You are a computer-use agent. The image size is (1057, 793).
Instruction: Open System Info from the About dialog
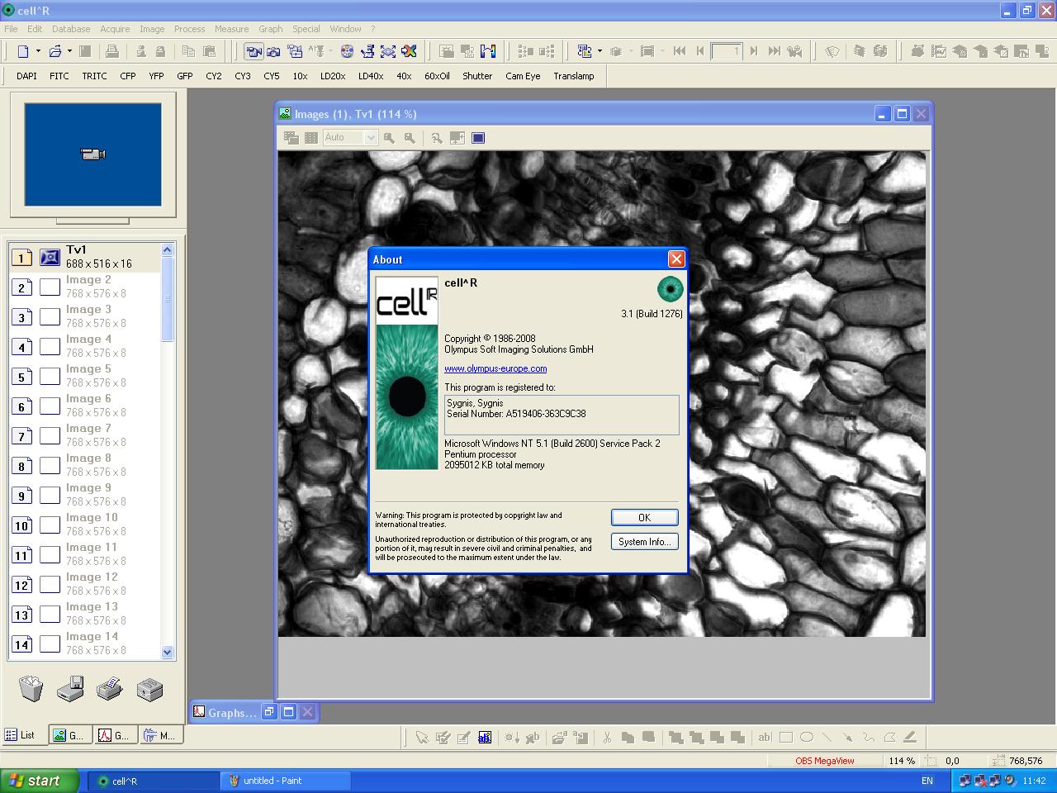644,542
